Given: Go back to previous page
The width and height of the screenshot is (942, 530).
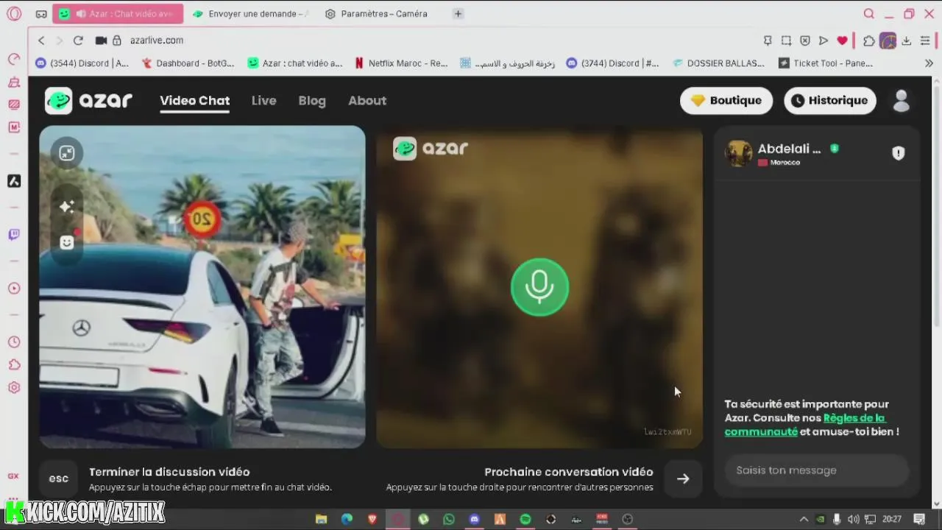Looking at the screenshot, I should 41,40.
